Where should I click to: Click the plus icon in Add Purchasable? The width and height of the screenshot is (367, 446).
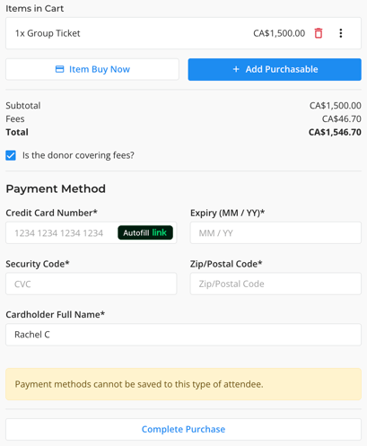pyautogui.click(x=236, y=69)
